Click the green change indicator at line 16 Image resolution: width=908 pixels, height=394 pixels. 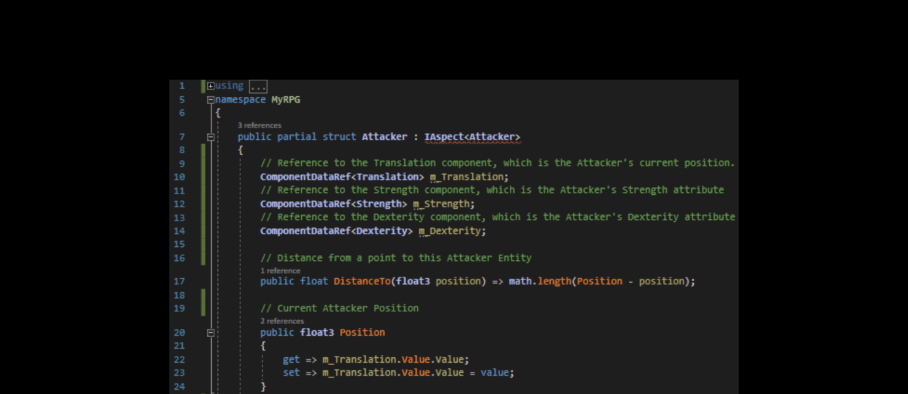coord(203,257)
